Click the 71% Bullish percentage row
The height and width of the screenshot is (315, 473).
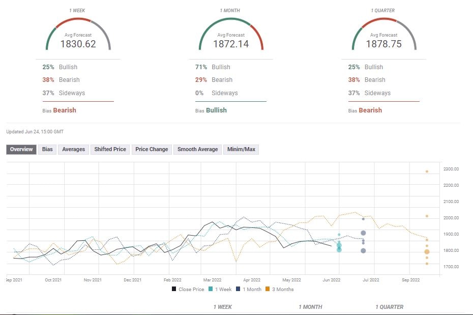pyautogui.click(x=214, y=67)
